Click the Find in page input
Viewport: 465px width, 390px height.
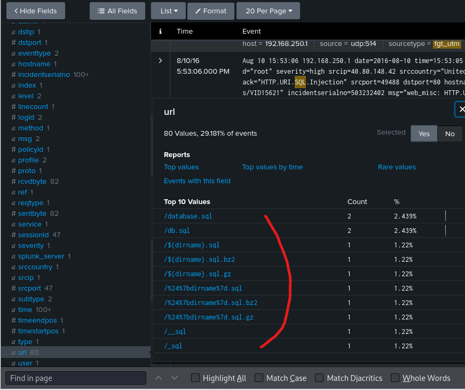click(x=76, y=378)
